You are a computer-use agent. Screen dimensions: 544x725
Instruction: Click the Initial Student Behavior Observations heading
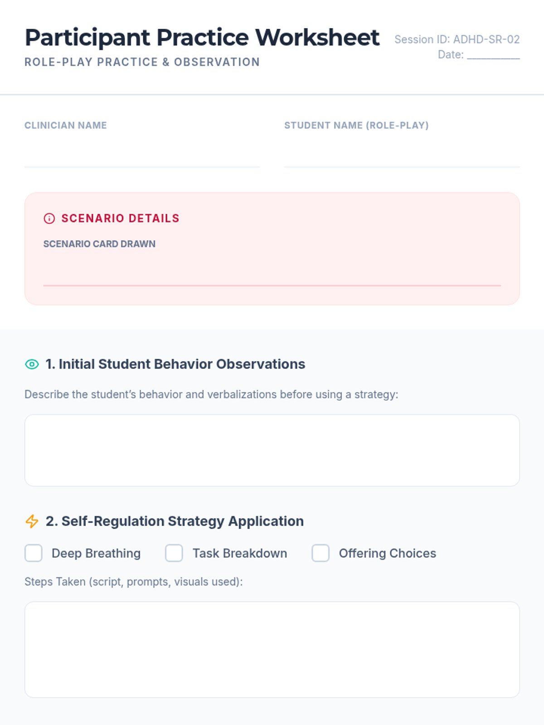coord(175,364)
